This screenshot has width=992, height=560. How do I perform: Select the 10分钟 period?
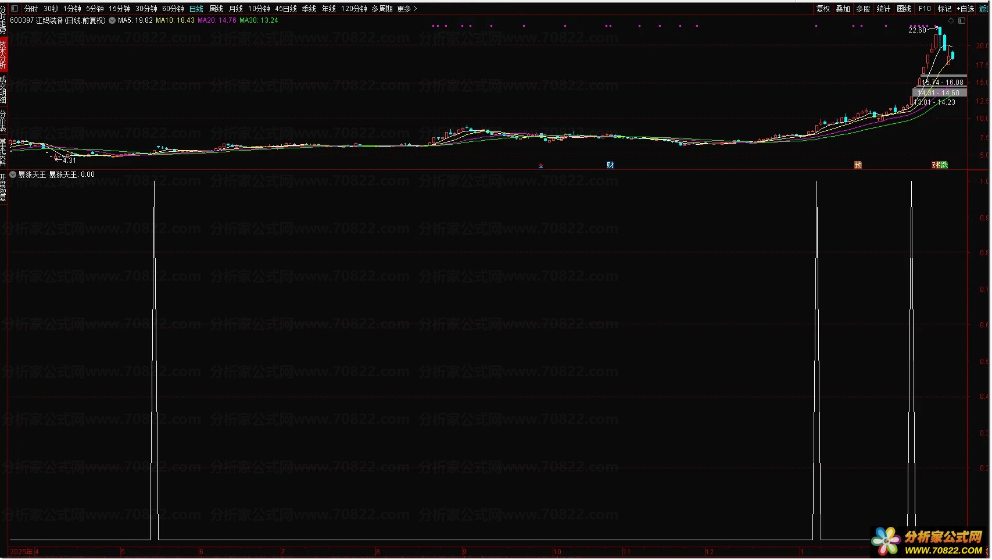click(259, 9)
